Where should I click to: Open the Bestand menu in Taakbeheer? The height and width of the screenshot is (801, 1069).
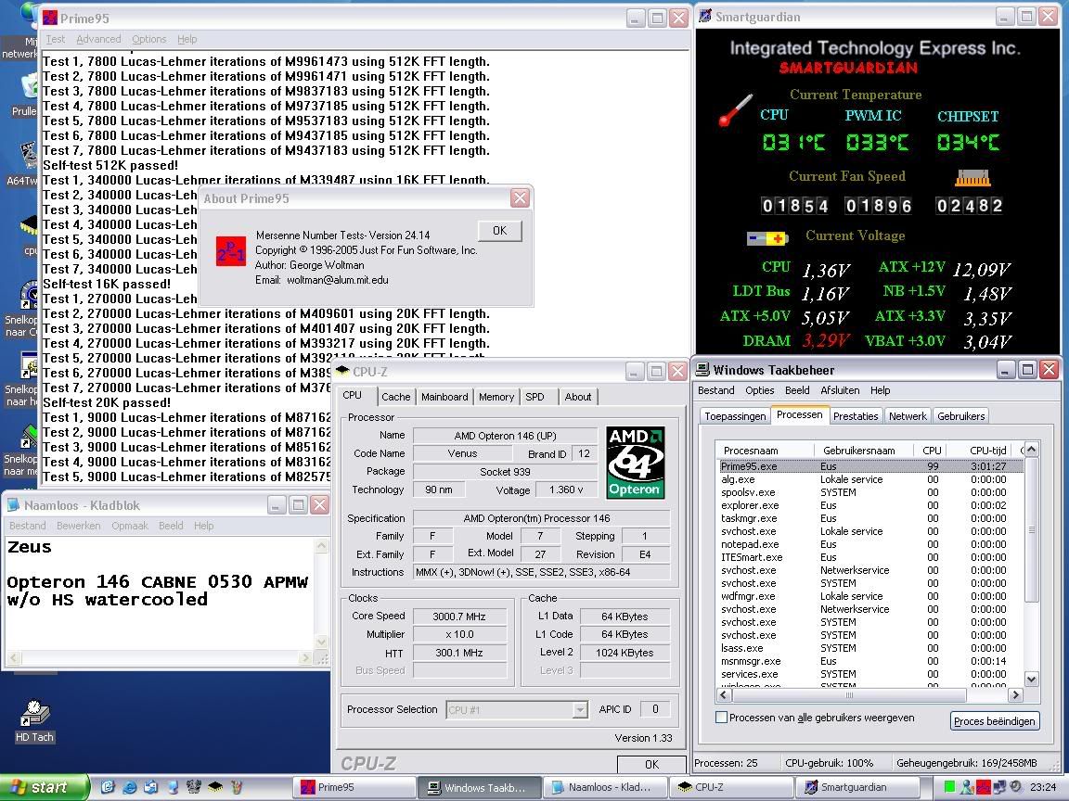715,390
